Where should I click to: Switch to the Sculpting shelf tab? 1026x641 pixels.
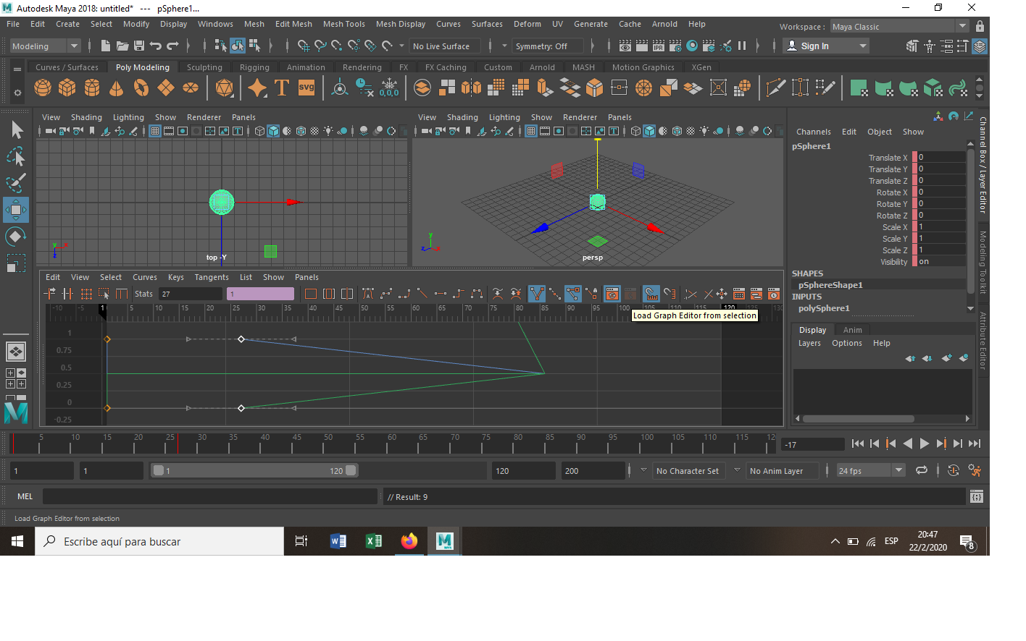point(204,67)
